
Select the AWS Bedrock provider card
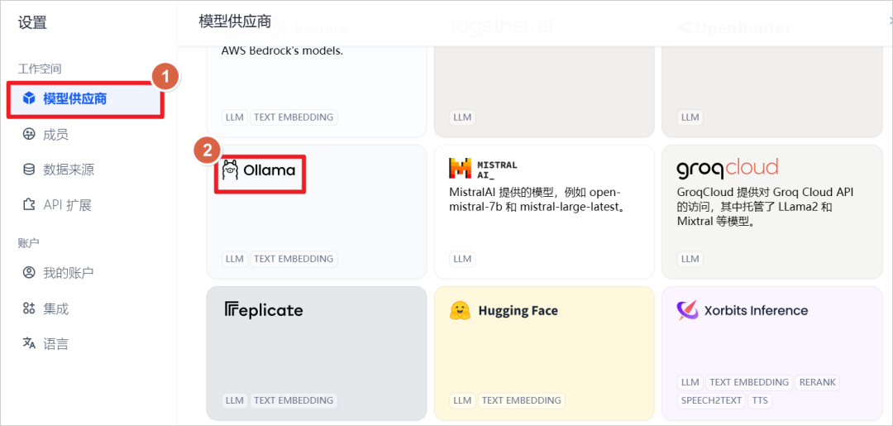pyautogui.click(x=316, y=91)
